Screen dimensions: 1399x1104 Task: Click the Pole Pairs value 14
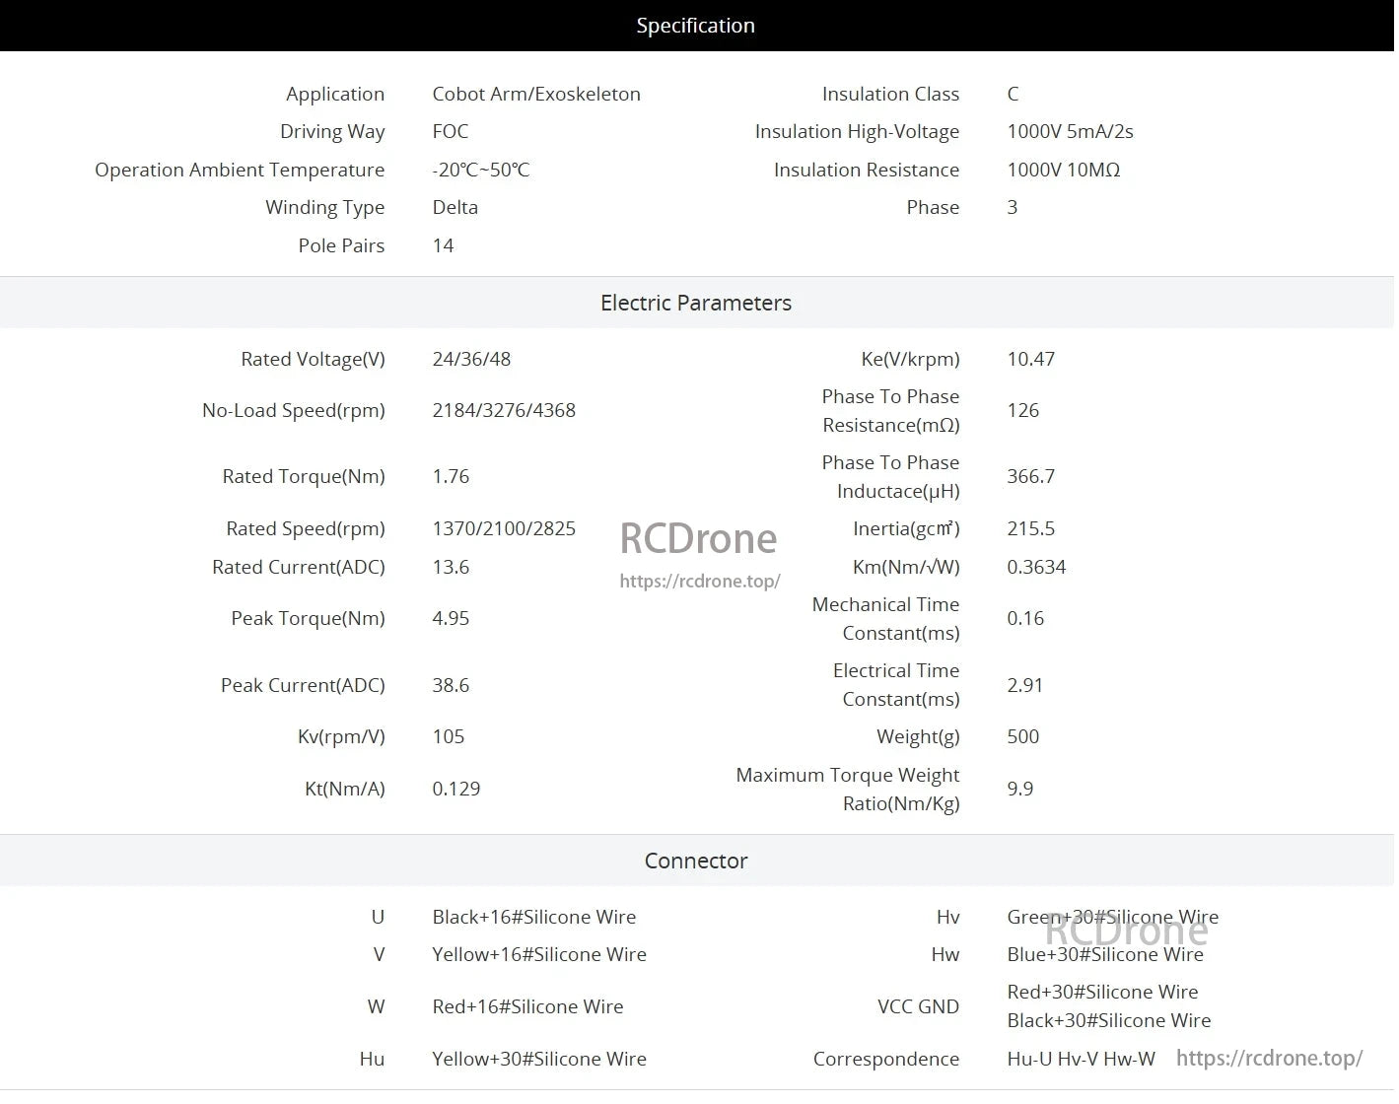443,245
